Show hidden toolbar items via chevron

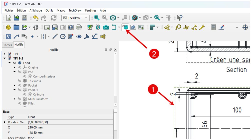237,27
